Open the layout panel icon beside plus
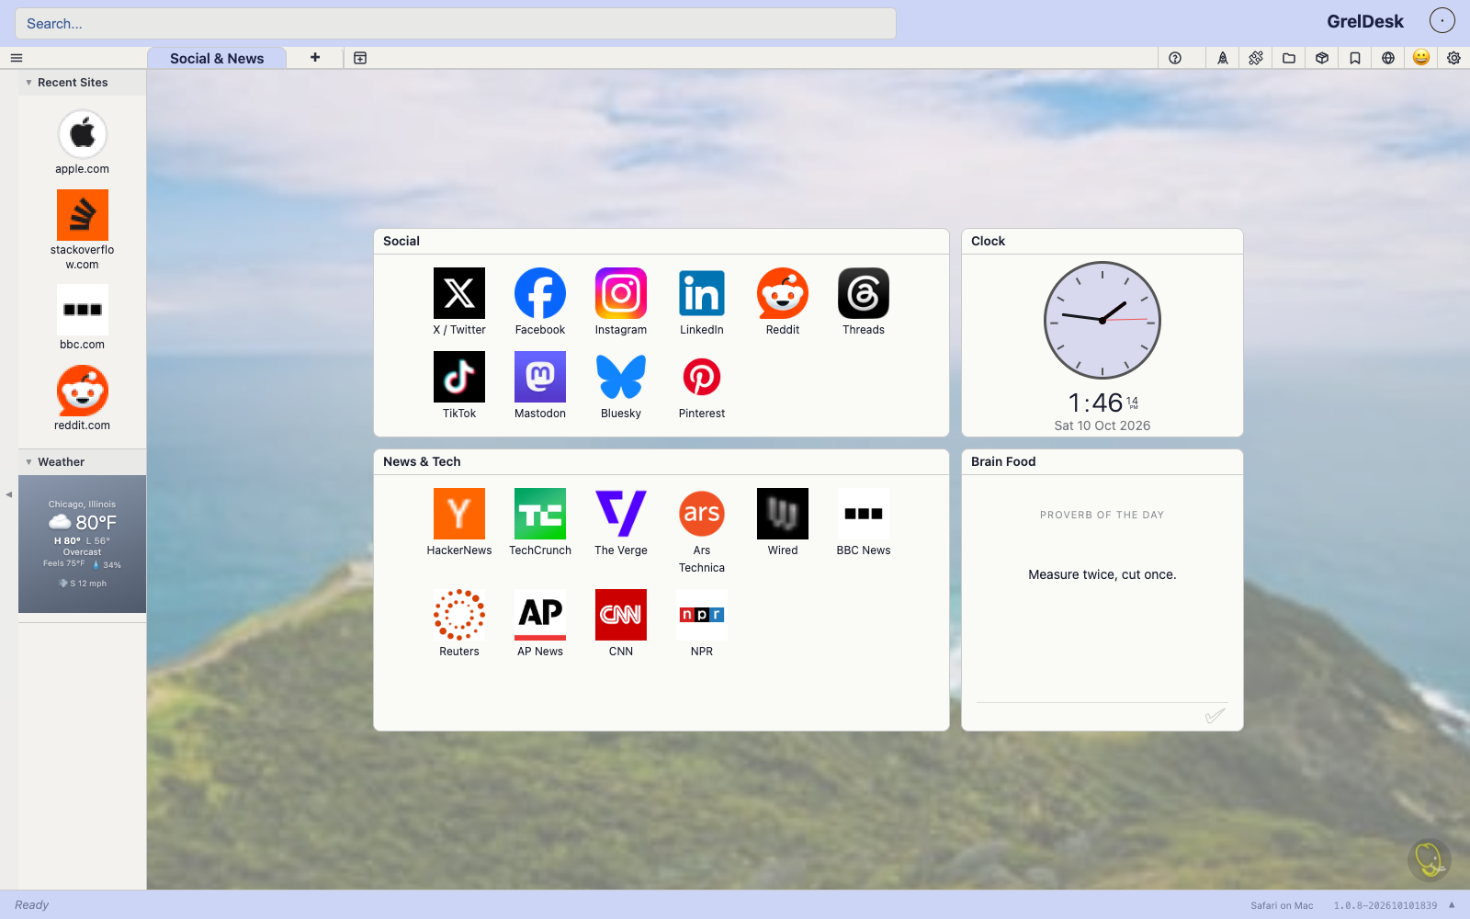The height and width of the screenshot is (919, 1470). tap(360, 58)
